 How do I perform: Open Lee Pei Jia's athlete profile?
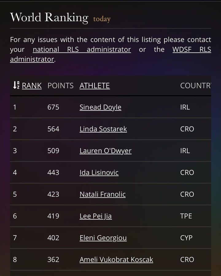[95, 216]
